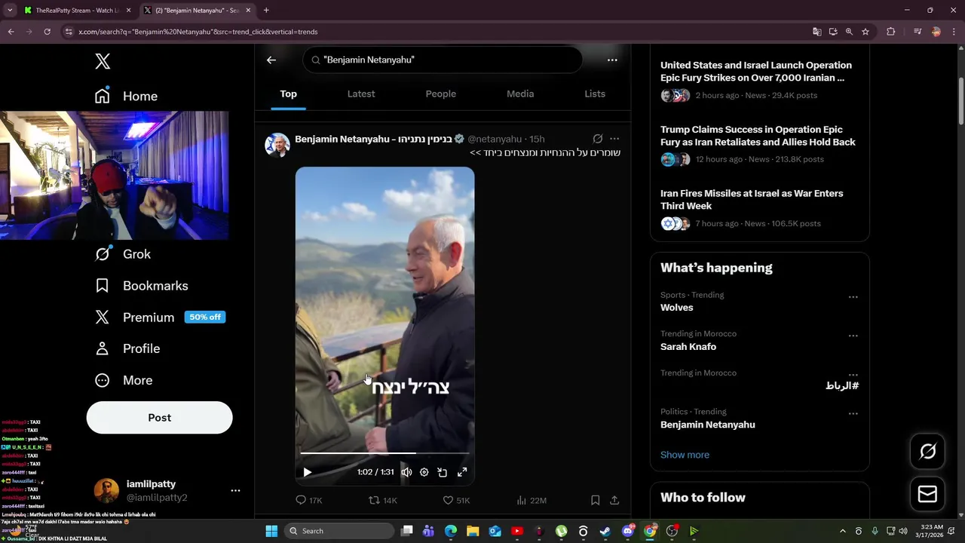Open more options for #الرباط trend
Screen dimensions: 965x543
coord(853,375)
